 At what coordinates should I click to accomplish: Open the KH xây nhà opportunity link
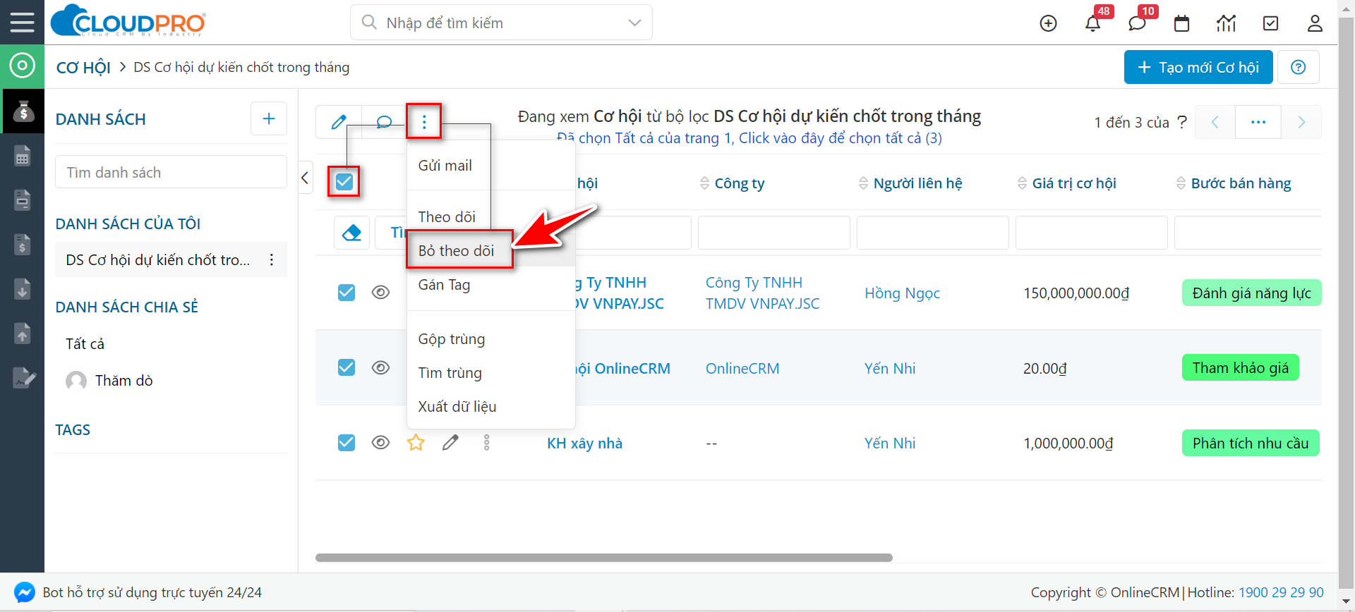(x=585, y=443)
